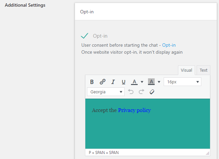The width and height of the screenshot is (219, 159).
Task: Click the Opt-in panel header
Action: tap(145, 12)
